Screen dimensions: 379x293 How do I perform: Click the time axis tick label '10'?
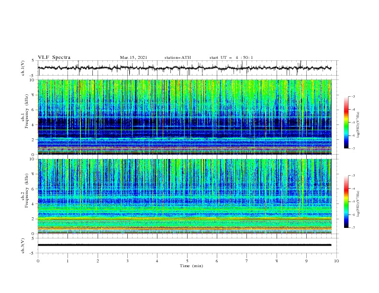pyautogui.click(x=336, y=261)
